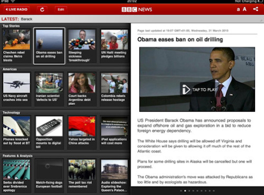
Task: Tap the Americas section header
Action: pos(10,69)
